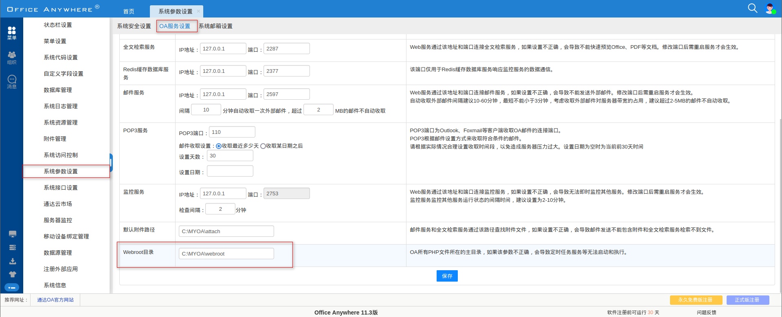Screen dimensions: 782x317
Task: Click 永久免费版注册 button
Action: pyautogui.click(x=696, y=300)
